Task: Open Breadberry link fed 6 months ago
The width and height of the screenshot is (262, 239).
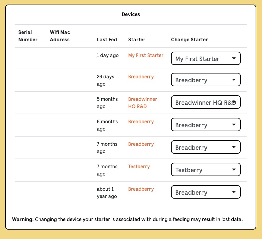Action: [x=141, y=122]
